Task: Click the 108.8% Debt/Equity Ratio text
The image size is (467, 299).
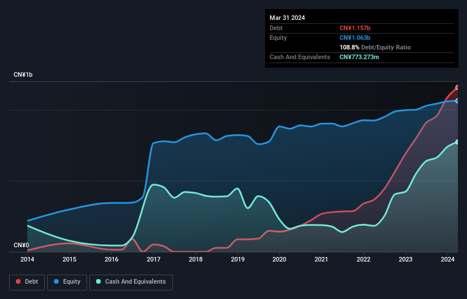Action: point(375,47)
